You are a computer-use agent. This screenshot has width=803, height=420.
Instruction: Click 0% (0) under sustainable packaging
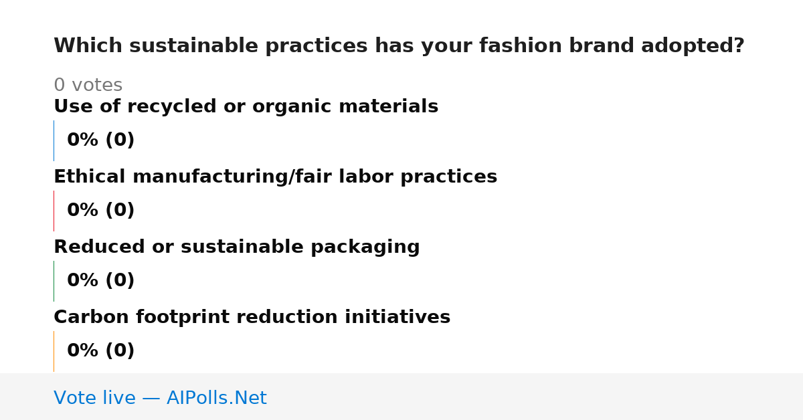click(100, 281)
